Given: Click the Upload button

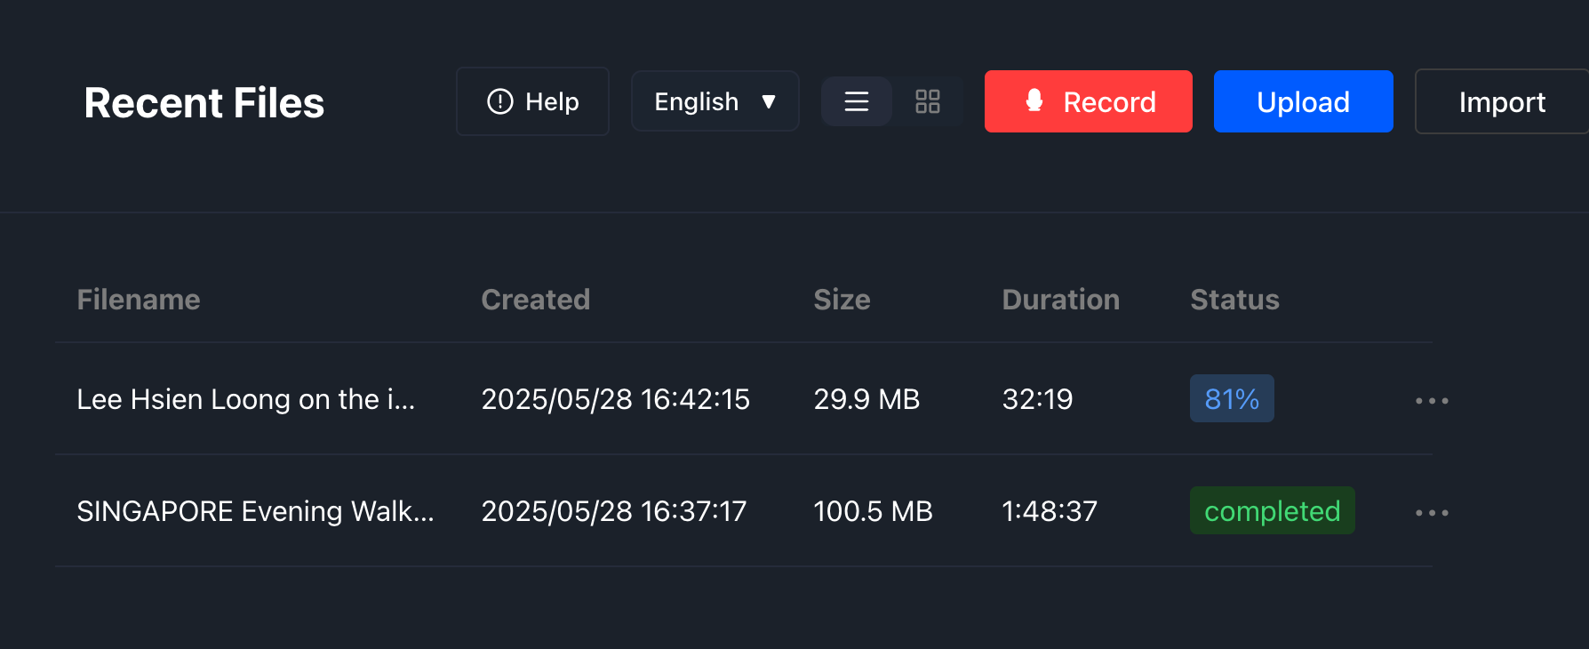Looking at the screenshot, I should point(1304,101).
